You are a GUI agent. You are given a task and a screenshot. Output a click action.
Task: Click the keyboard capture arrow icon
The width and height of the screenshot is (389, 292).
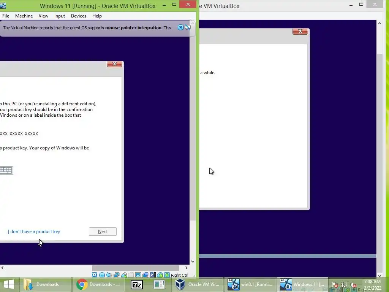point(167,275)
